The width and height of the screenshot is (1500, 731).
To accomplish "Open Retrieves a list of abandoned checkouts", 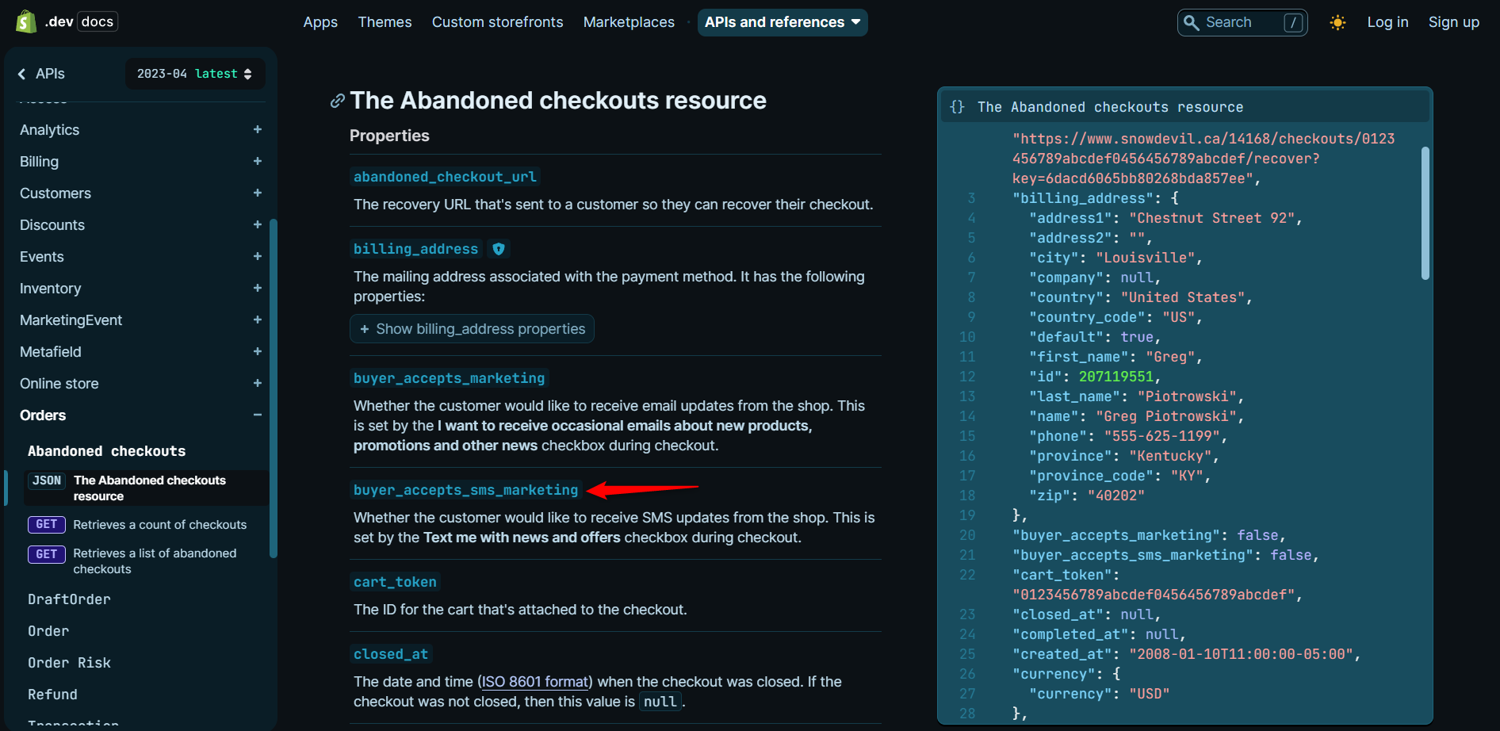I will coord(155,561).
